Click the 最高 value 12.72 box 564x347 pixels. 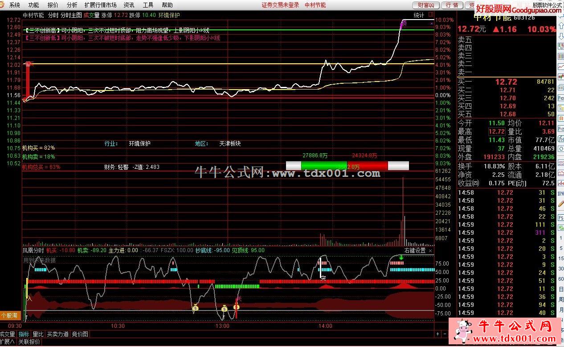coord(497,132)
